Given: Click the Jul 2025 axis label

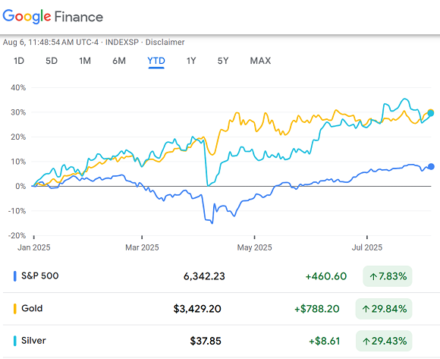Looking at the screenshot, I should point(367,247).
